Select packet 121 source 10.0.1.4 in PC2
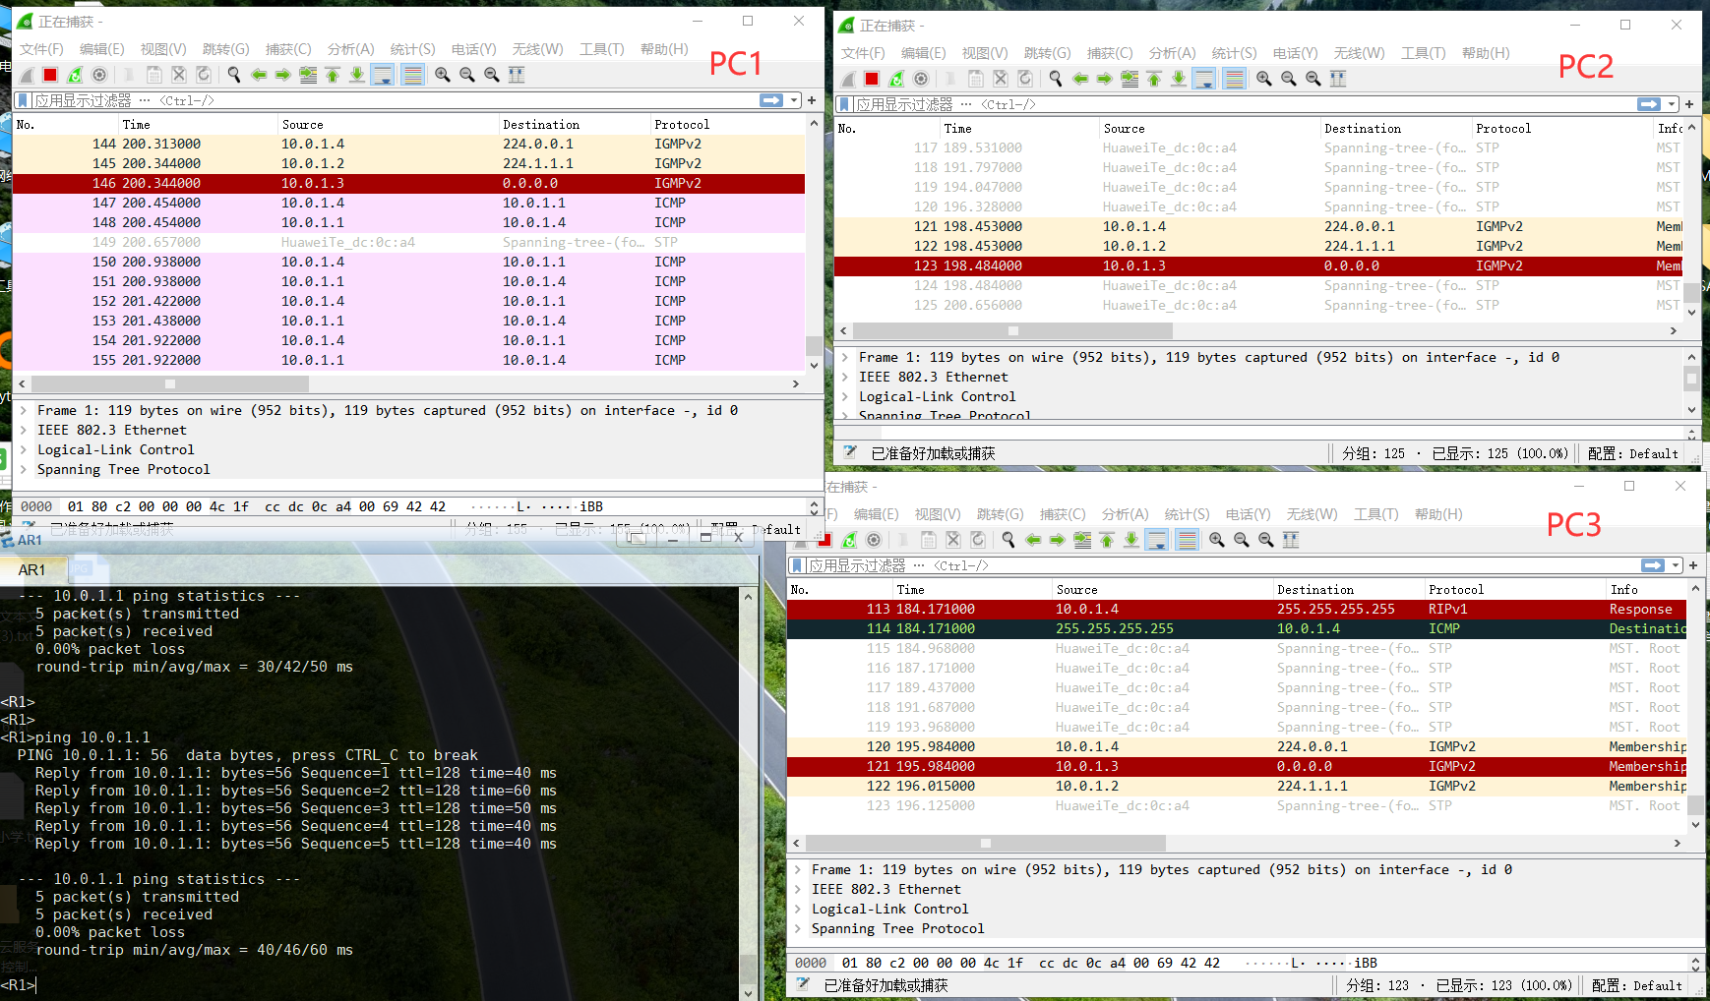The width and height of the screenshot is (1710, 1001). pyautogui.click(x=1133, y=226)
